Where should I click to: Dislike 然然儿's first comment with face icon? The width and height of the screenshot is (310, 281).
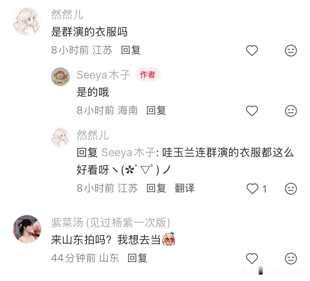click(291, 51)
